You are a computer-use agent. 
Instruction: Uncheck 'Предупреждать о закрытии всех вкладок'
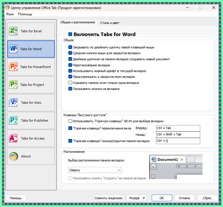[70, 77]
